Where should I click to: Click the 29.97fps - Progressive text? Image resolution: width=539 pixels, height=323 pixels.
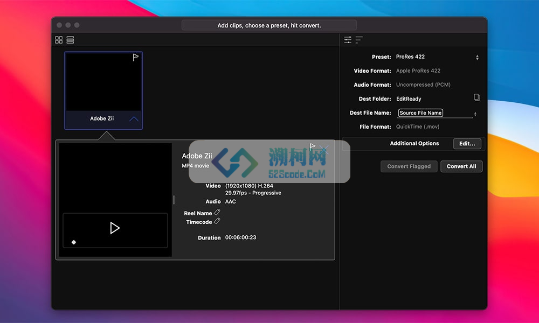(253, 193)
